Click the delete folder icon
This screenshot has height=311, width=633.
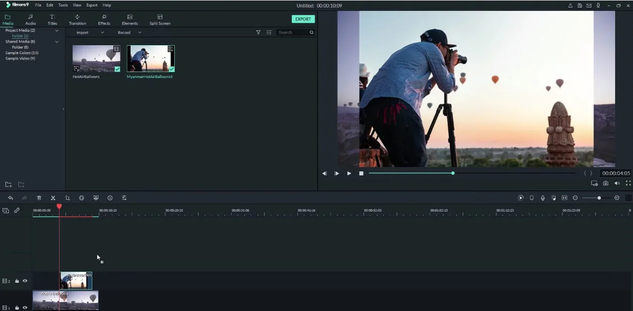pos(21,185)
